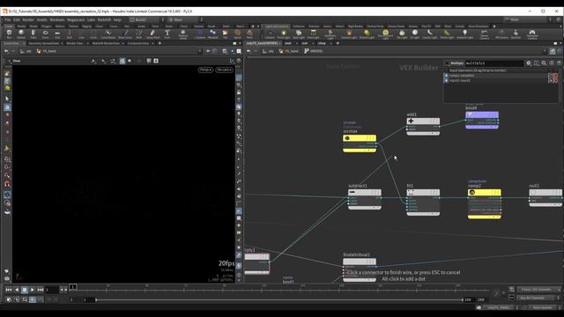Click the Switcher shelf tool
564x317 pixels.
click(x=516, y=34)
